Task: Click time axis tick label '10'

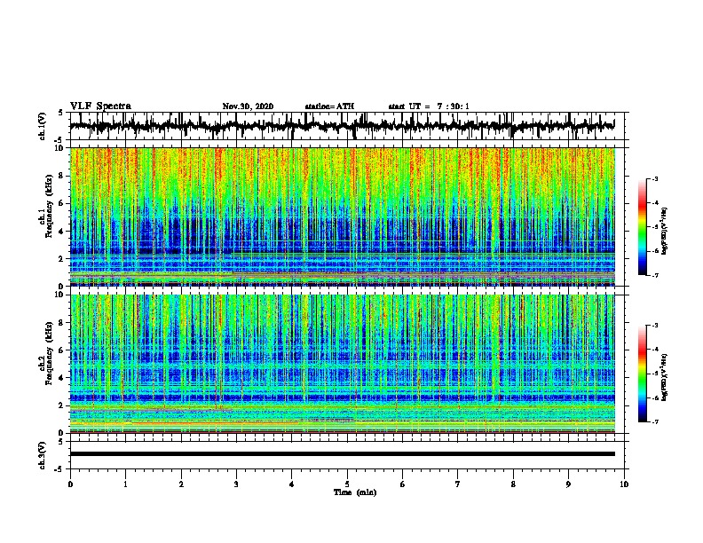Action: [624, 484]
